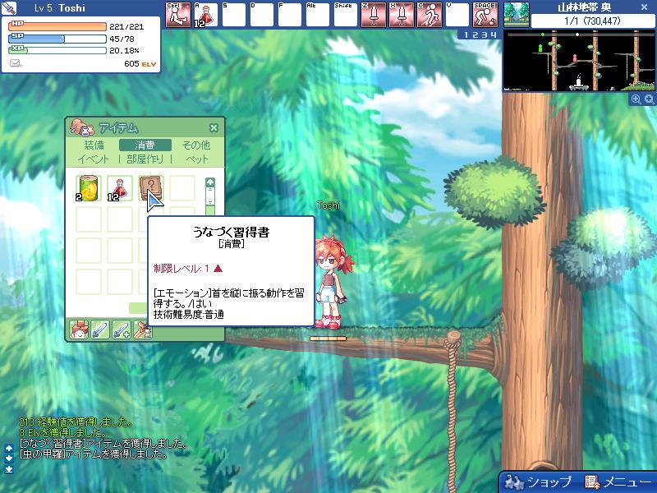Open the mail envelope icon
The width and height of the screenshot is (657, 493).
point(16,63)
